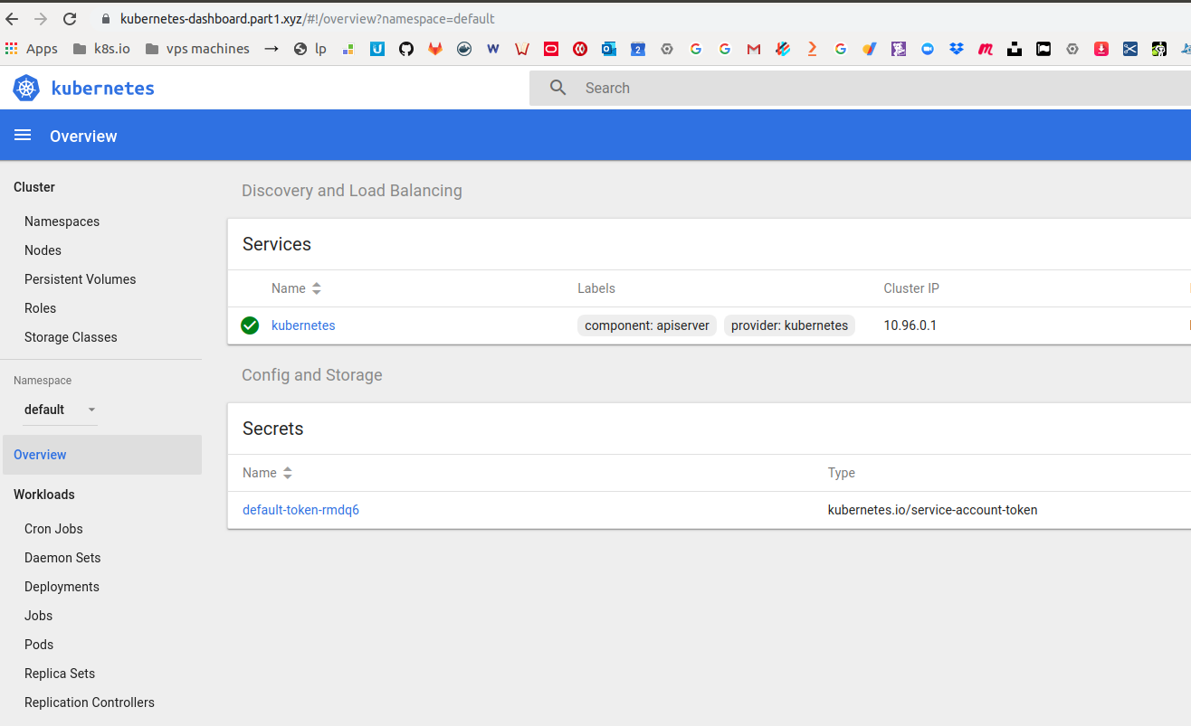This screenshot has height=726, width=1191.
Task: Open the default-token-rmdq6 secret
Action: [300, 510]
